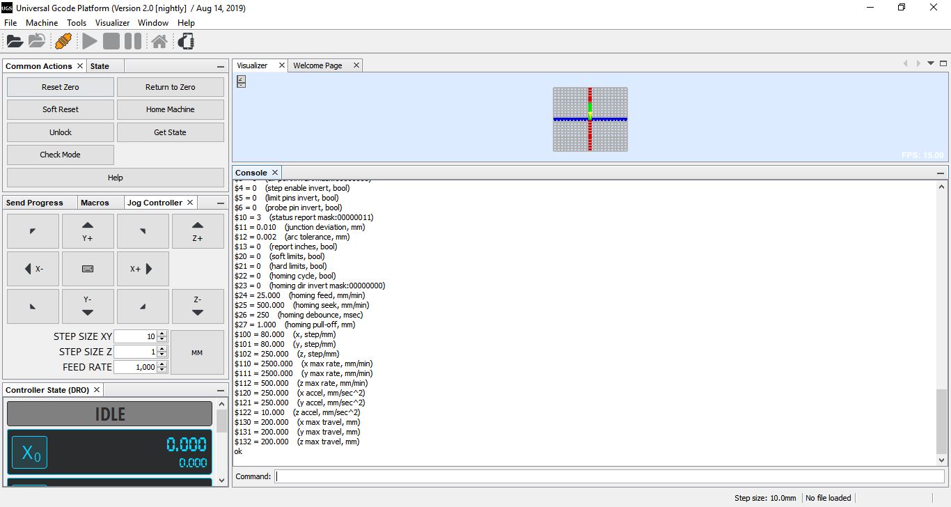The width and height of the screenshot is (951, 507).
Task: Close the Welcome Page tab
Action: [x=356, y=65]
